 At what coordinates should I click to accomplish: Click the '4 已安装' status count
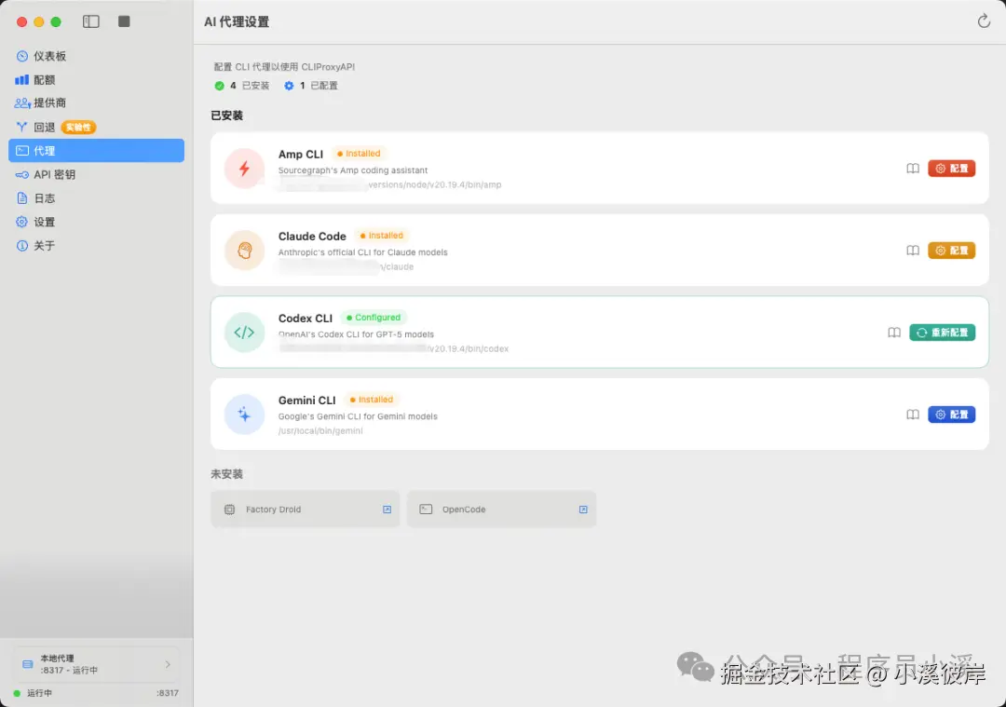click(242, 86)
